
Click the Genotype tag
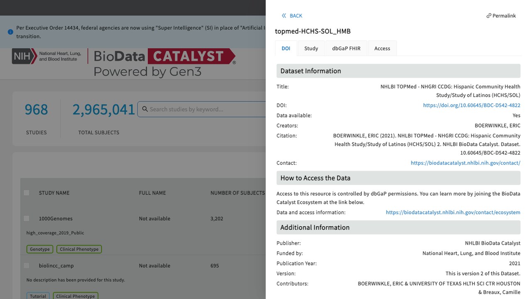[x=40, y=249]
